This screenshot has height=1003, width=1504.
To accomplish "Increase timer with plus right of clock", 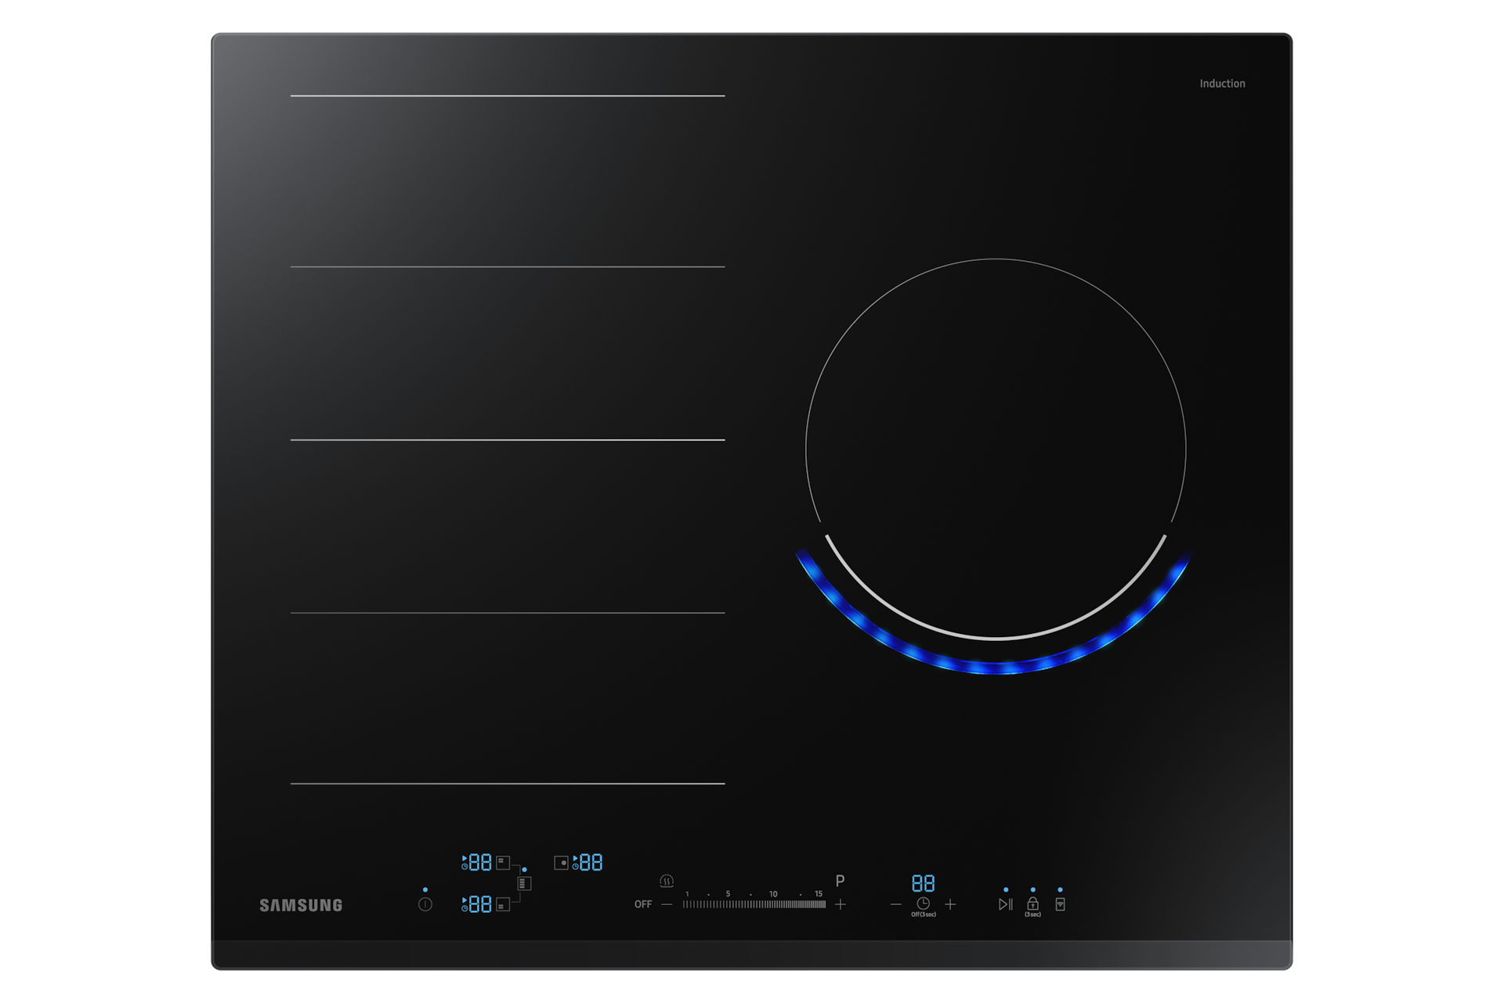I will 950,904.
